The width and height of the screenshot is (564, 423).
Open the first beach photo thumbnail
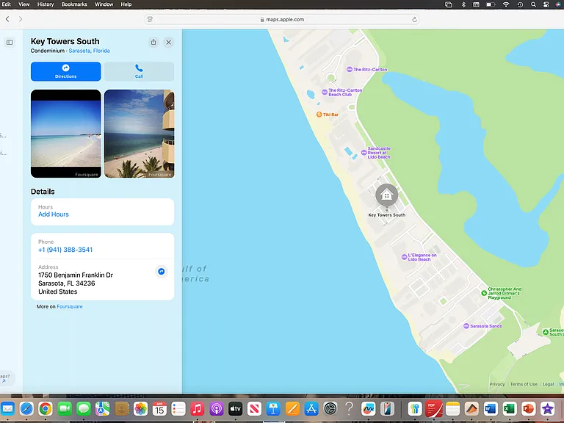66,134
